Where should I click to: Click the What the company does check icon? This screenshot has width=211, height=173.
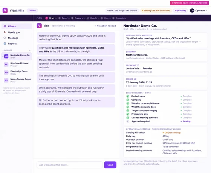click(128, 107)
